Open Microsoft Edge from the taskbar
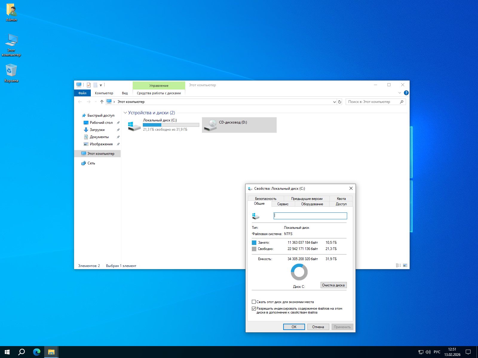Image resolution: width=478 pixels, height=358 pixels. coord(37,352)
